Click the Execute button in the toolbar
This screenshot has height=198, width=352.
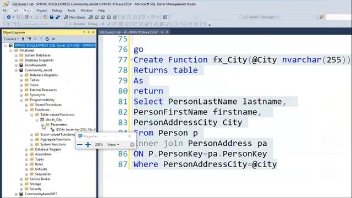(77, 24)
